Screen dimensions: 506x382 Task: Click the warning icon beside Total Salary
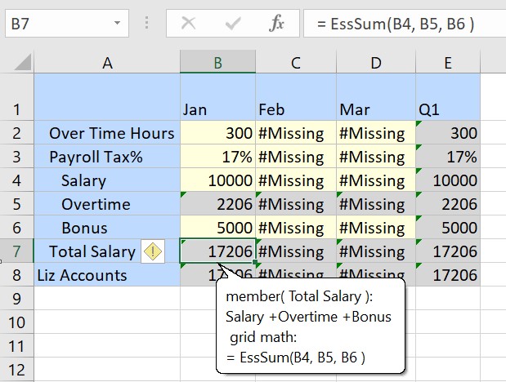153,251
